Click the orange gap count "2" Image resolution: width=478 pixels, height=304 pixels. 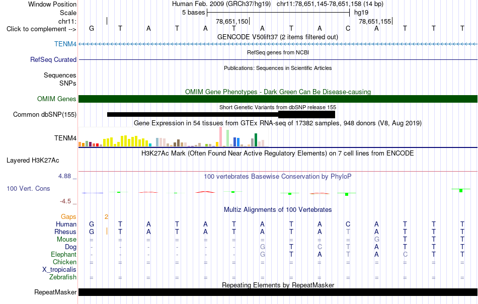coord(106,217)
